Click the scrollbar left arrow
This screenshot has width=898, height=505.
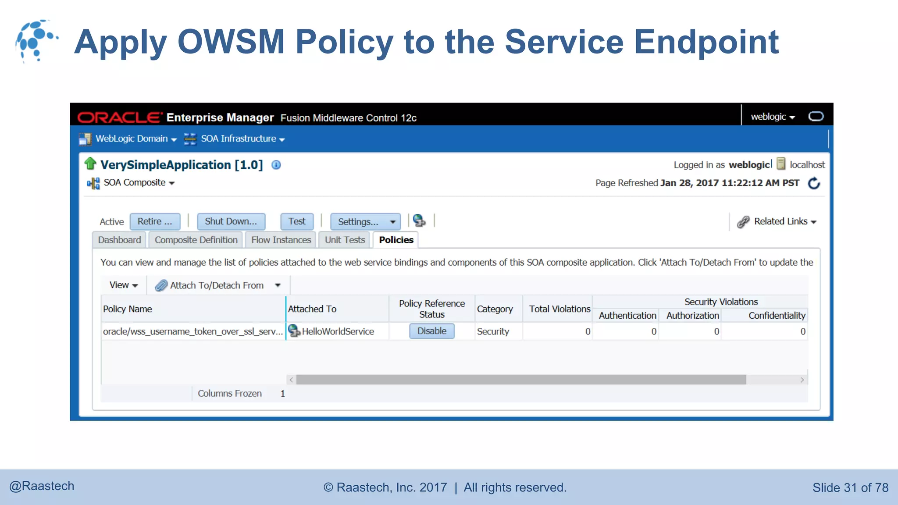(291, 380)
